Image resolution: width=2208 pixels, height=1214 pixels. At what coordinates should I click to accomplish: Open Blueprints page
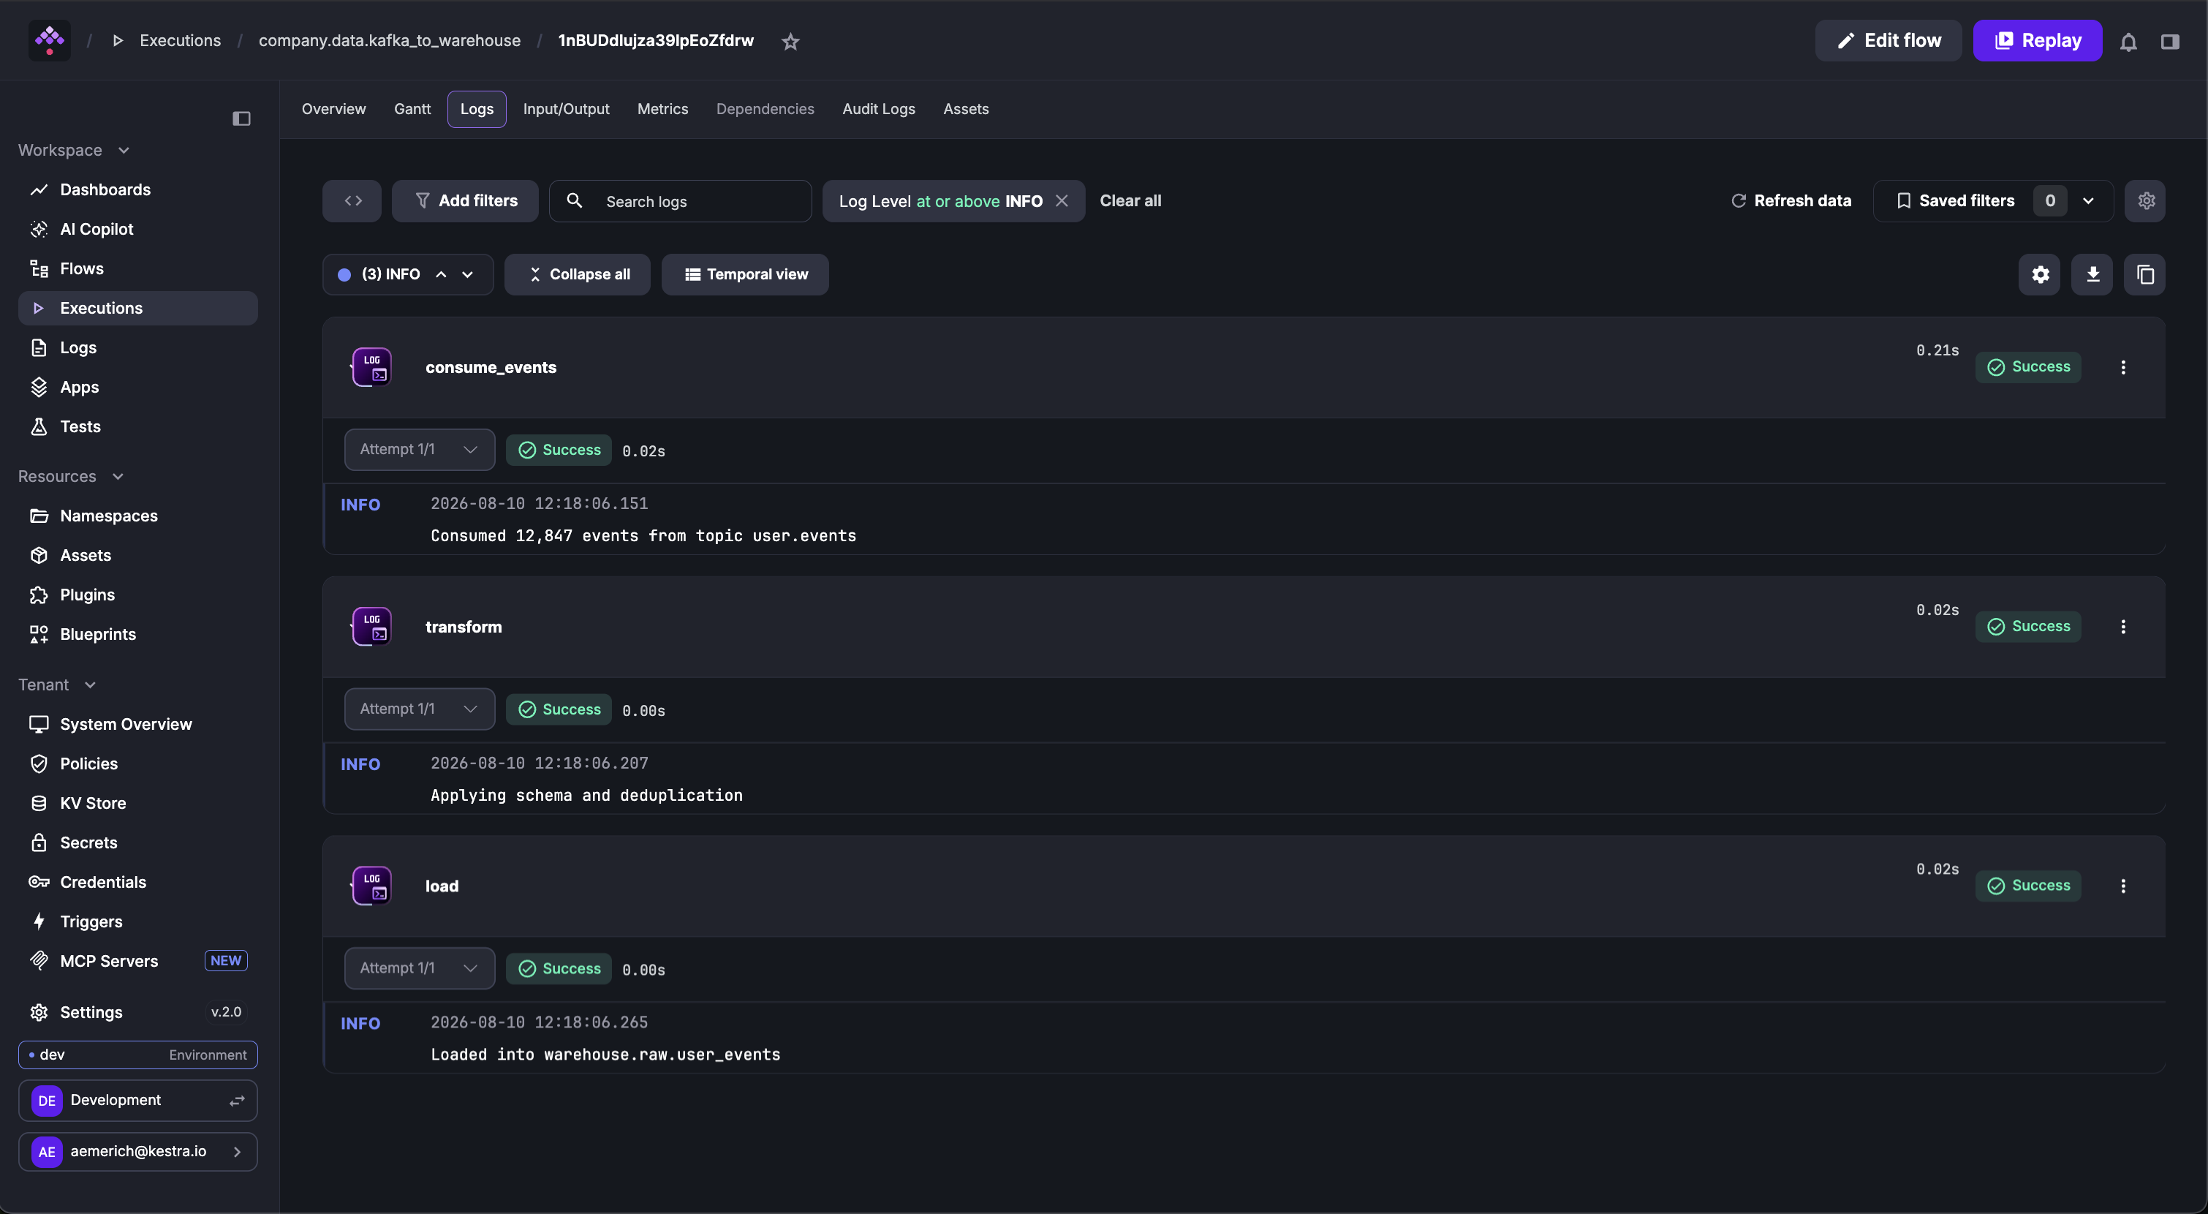point(138,633)
